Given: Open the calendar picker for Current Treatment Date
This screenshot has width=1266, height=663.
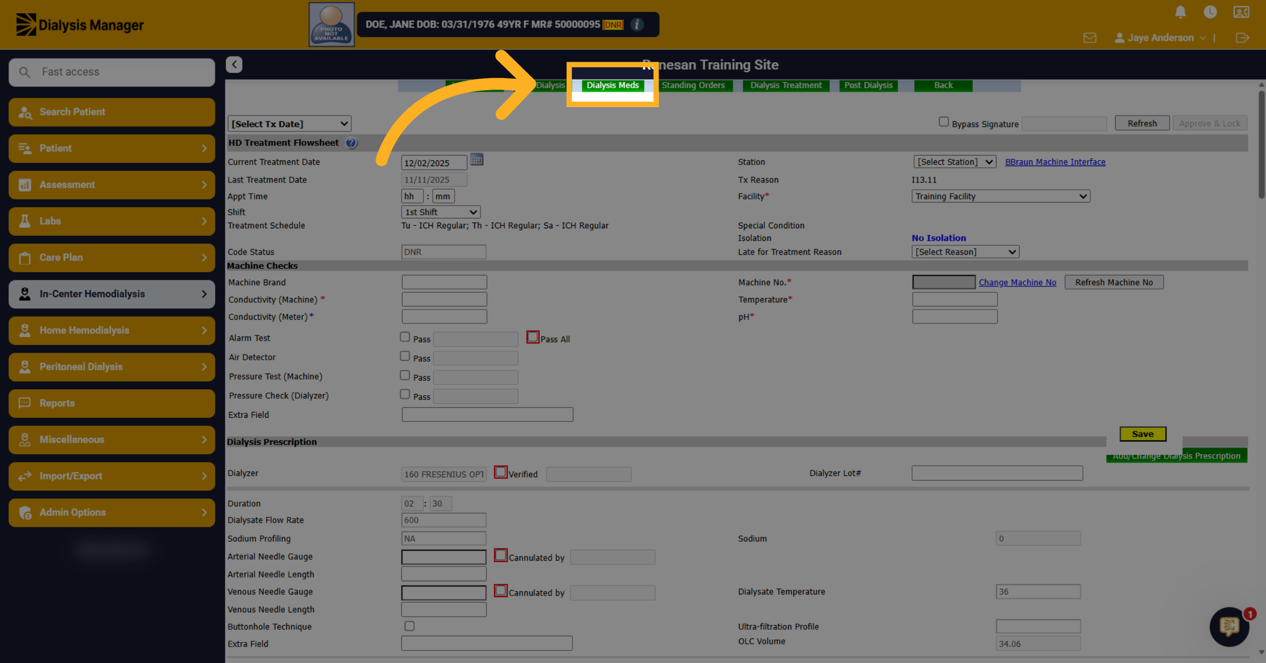Looking at the screenshot, I should [477, 160].
